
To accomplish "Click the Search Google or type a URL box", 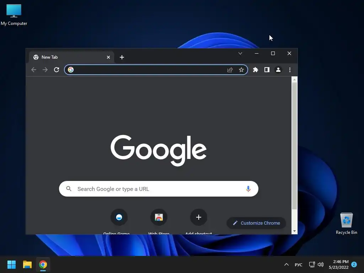I will (x=159, y=189).
